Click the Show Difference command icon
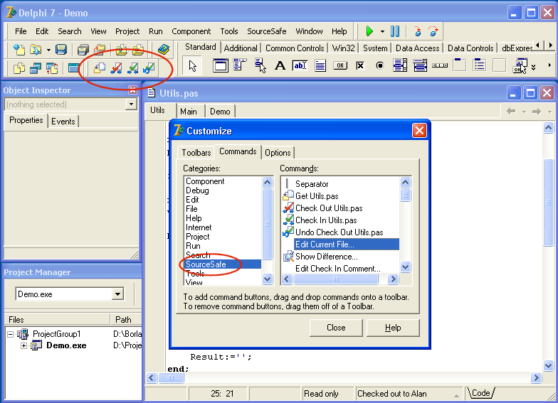The height and width of the screenshot is (403, 558). click(288, 257)
